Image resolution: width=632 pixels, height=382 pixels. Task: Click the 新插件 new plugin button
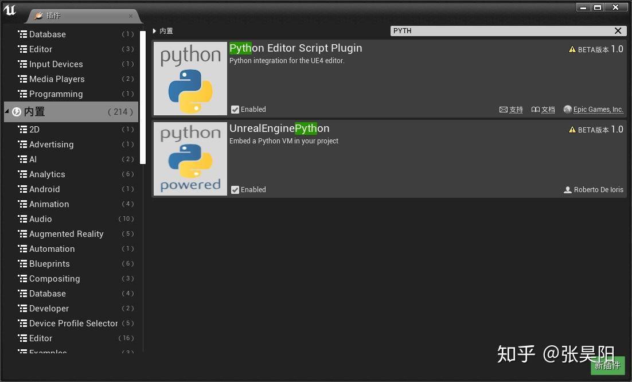(607, 365)
